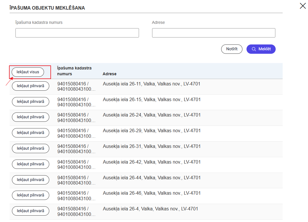Include Ausekļa iela 26-4 in the power of attorney

30,211
